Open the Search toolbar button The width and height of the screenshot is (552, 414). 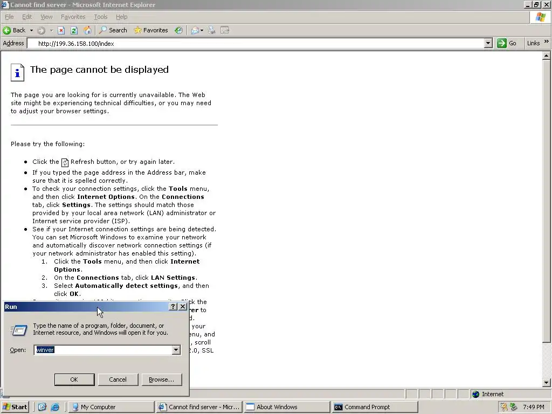pyautogui.click(x=113, y=30)
